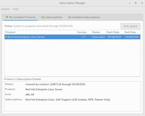The width and height of the screenshot is (145, 116).
Task: Switch to My Installed Products tab
Action: click(x=21, y=17)
